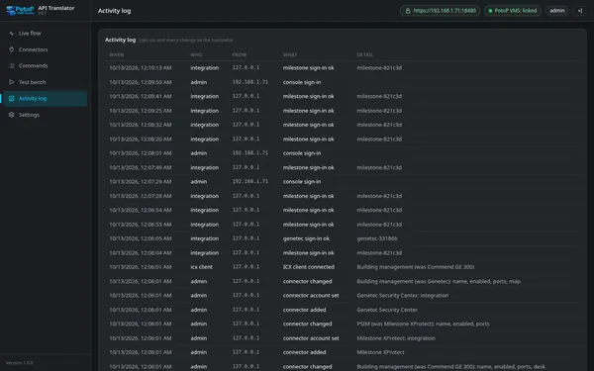Click detail Milestone XProtect: integration
Screen dimensions: 594x371
(396, 338)
